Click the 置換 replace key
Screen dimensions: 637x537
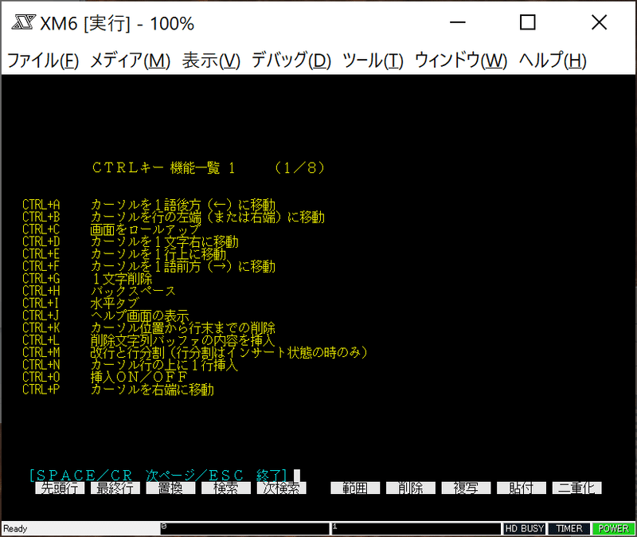[170, 488]
